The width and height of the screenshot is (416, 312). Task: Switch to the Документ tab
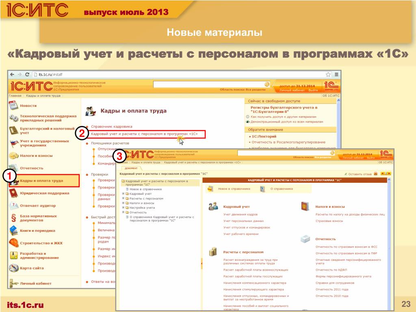(x=131, y=168)
